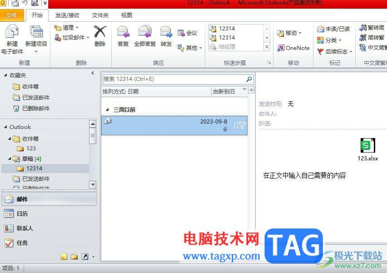Viewport: 387px width, 273px height.
Task: Send to OneNote
Action: pyautogui.click(x=293, y=48)
